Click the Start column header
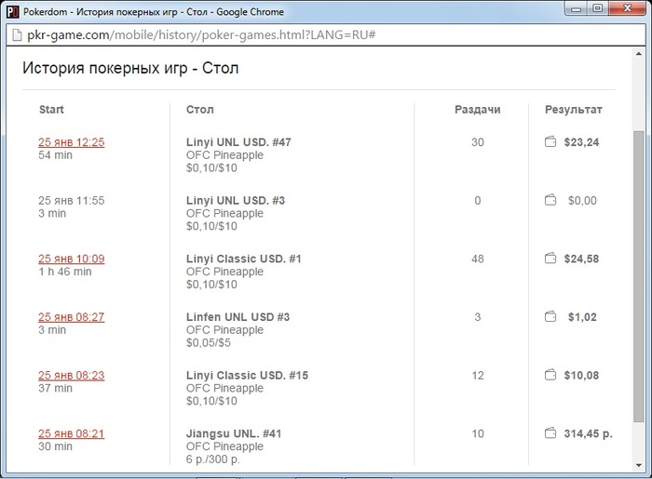The image size is (652, 479). click(x=51, y=110)
